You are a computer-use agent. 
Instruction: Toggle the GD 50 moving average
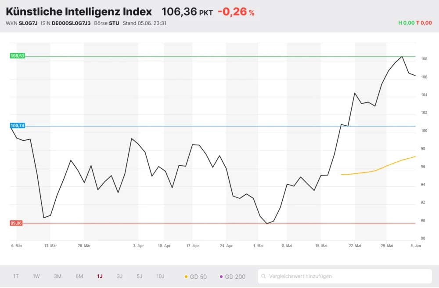pyautogui.click(x=196, y=277)
